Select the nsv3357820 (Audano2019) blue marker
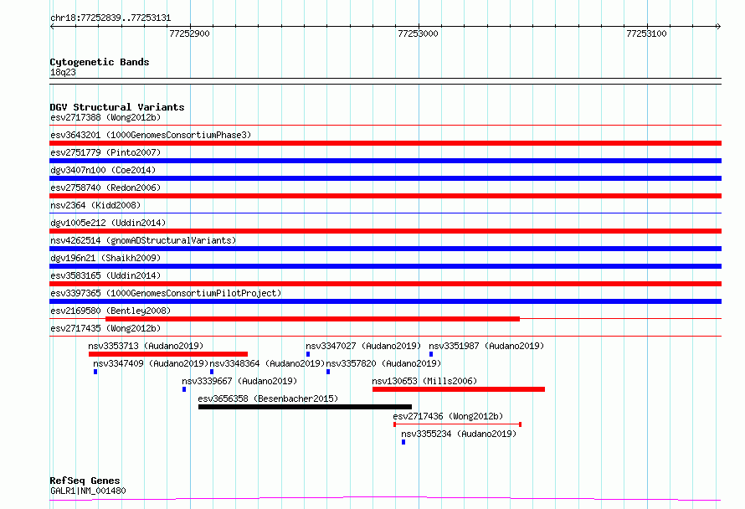The width and height of the screenshot is (745, 509). pos(328,372)
